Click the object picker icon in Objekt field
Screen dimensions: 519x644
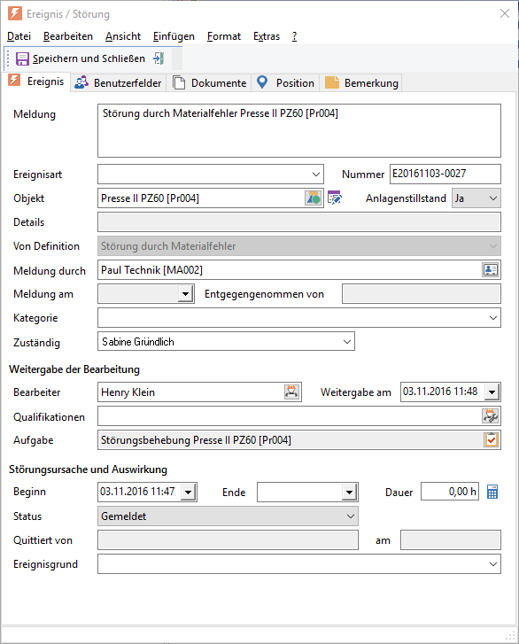[x=314, y=198]
